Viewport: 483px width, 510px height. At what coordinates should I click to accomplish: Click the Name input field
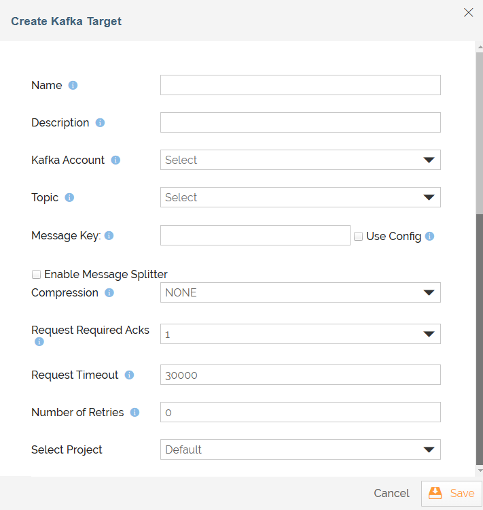tap(300, 85)
